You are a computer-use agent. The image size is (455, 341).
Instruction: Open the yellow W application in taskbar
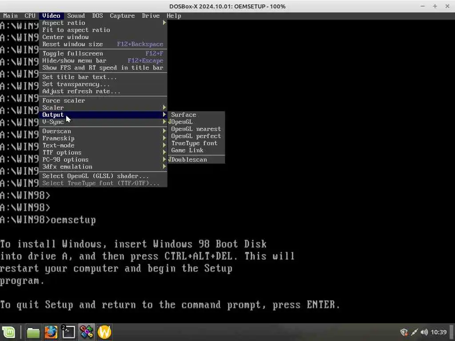104,332
